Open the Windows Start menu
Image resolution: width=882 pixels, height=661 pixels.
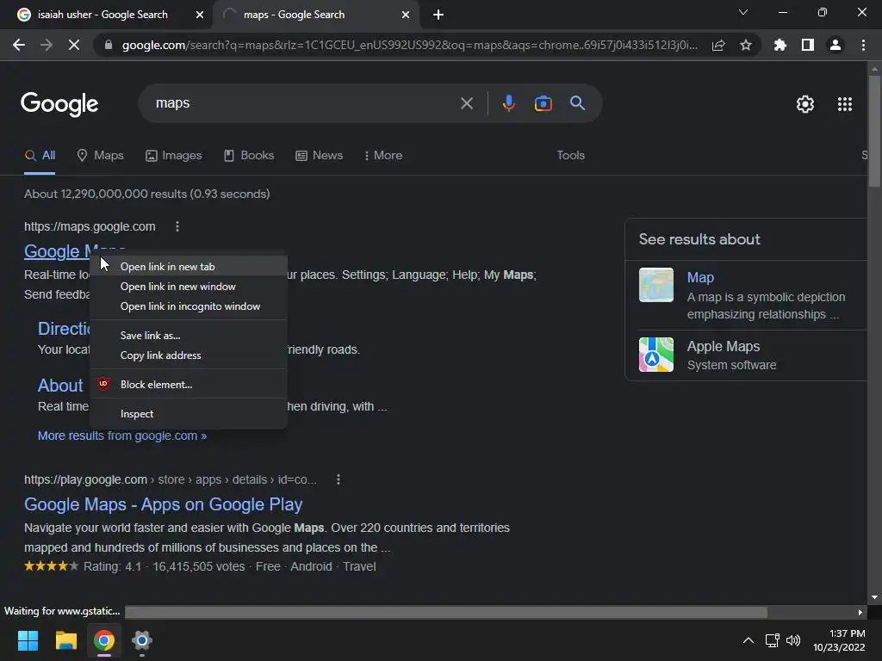click(x=28, y=640)
